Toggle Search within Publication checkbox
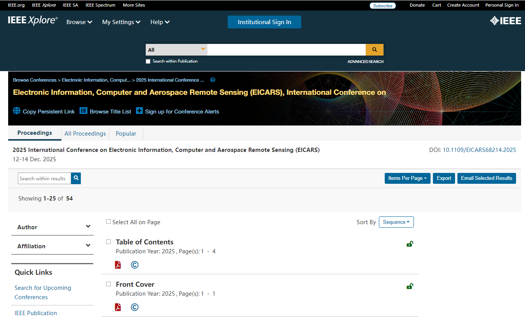This screenshot has height=319, width=525. (x=148, y=61)
